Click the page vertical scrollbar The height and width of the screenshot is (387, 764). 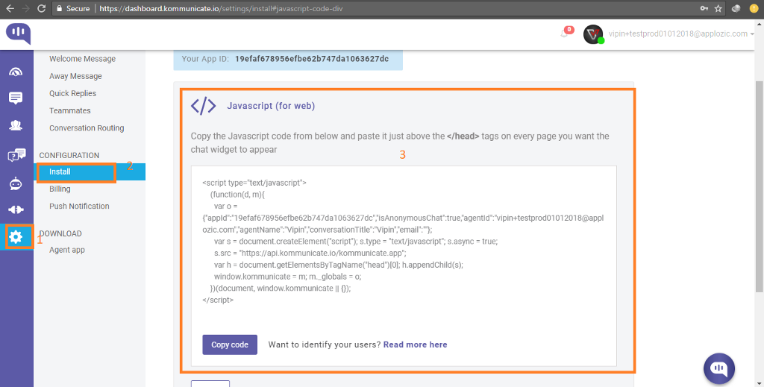click(x=759, y=187)
